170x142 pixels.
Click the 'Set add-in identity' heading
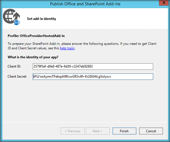pyautogui.click(x=42, y=19)
